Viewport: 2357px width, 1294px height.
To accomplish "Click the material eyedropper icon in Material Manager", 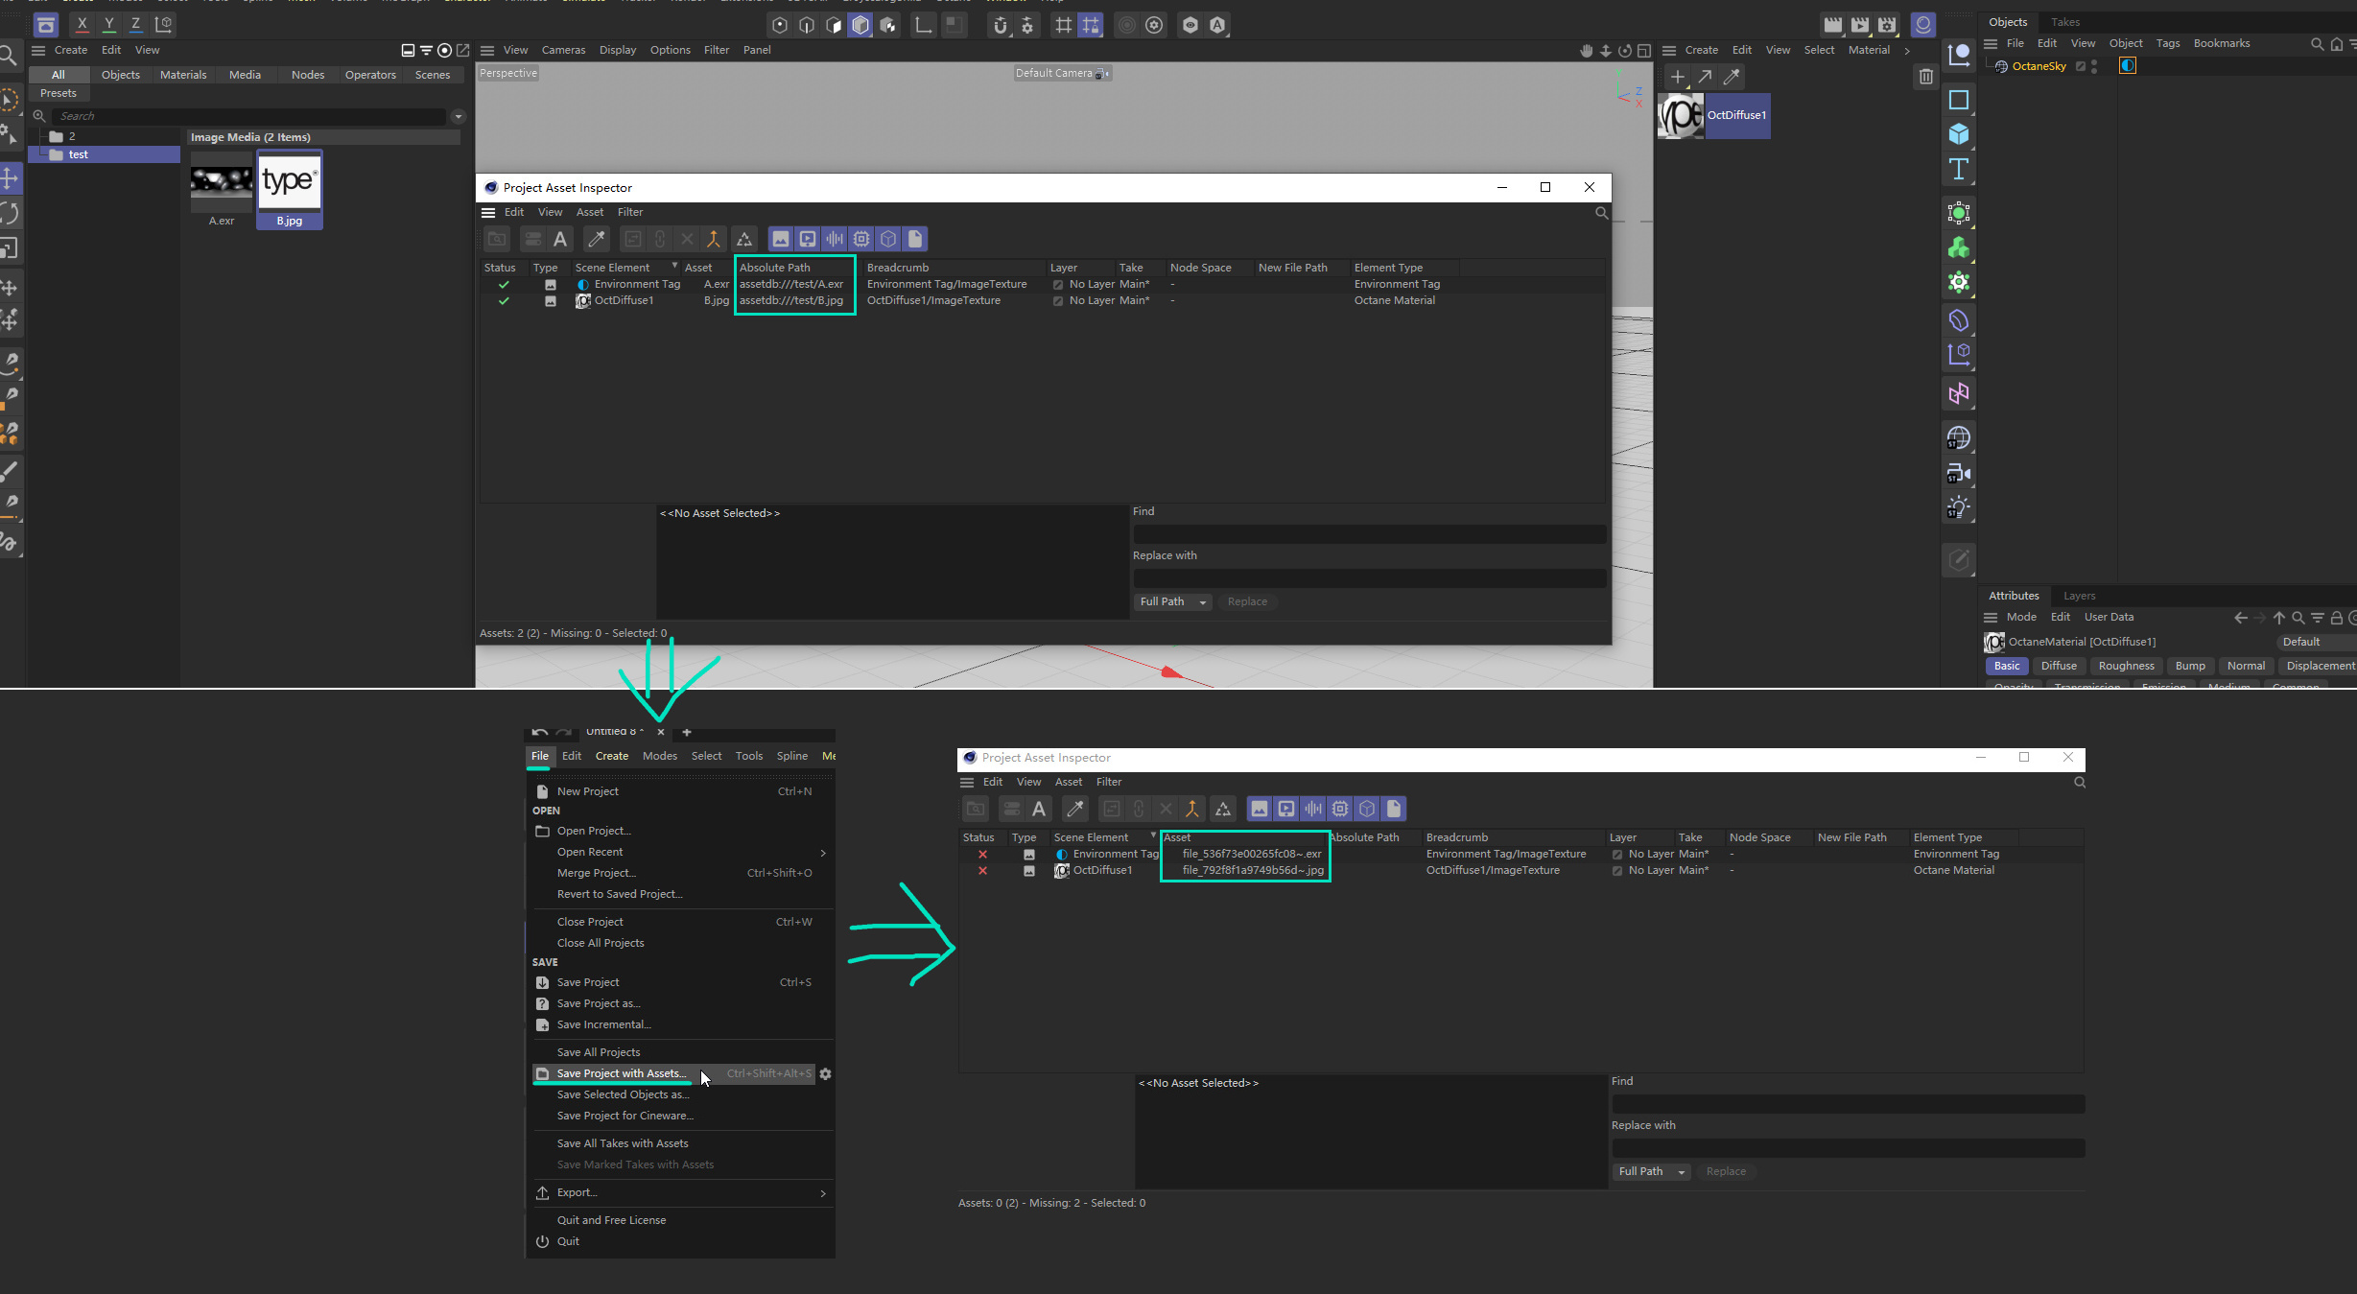I will click(x=1732, y=77).
